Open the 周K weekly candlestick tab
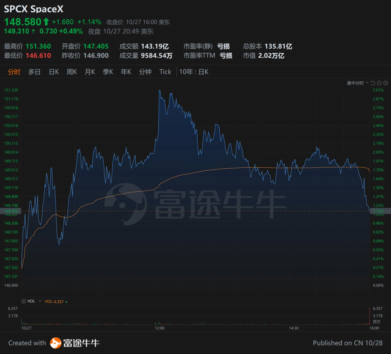The width and height of the screenshot is (391, 354). click(72, 72)
